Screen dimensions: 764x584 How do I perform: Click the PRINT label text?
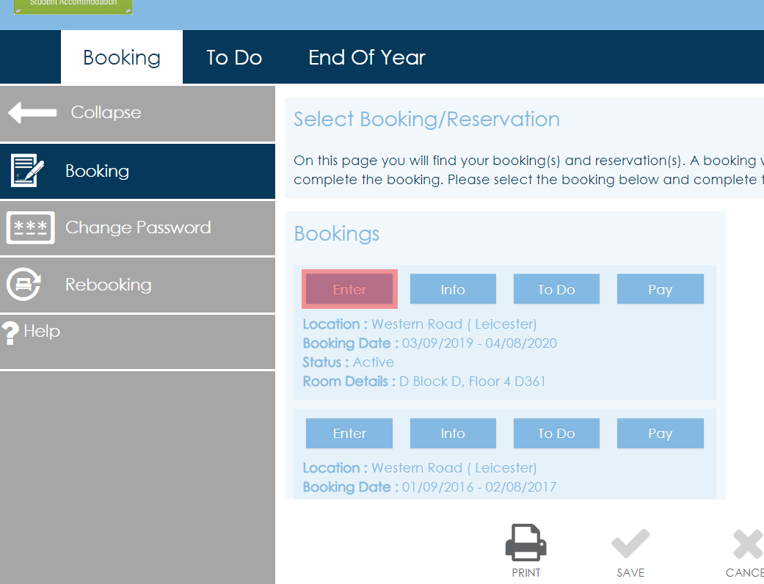(x=526, y=572)
